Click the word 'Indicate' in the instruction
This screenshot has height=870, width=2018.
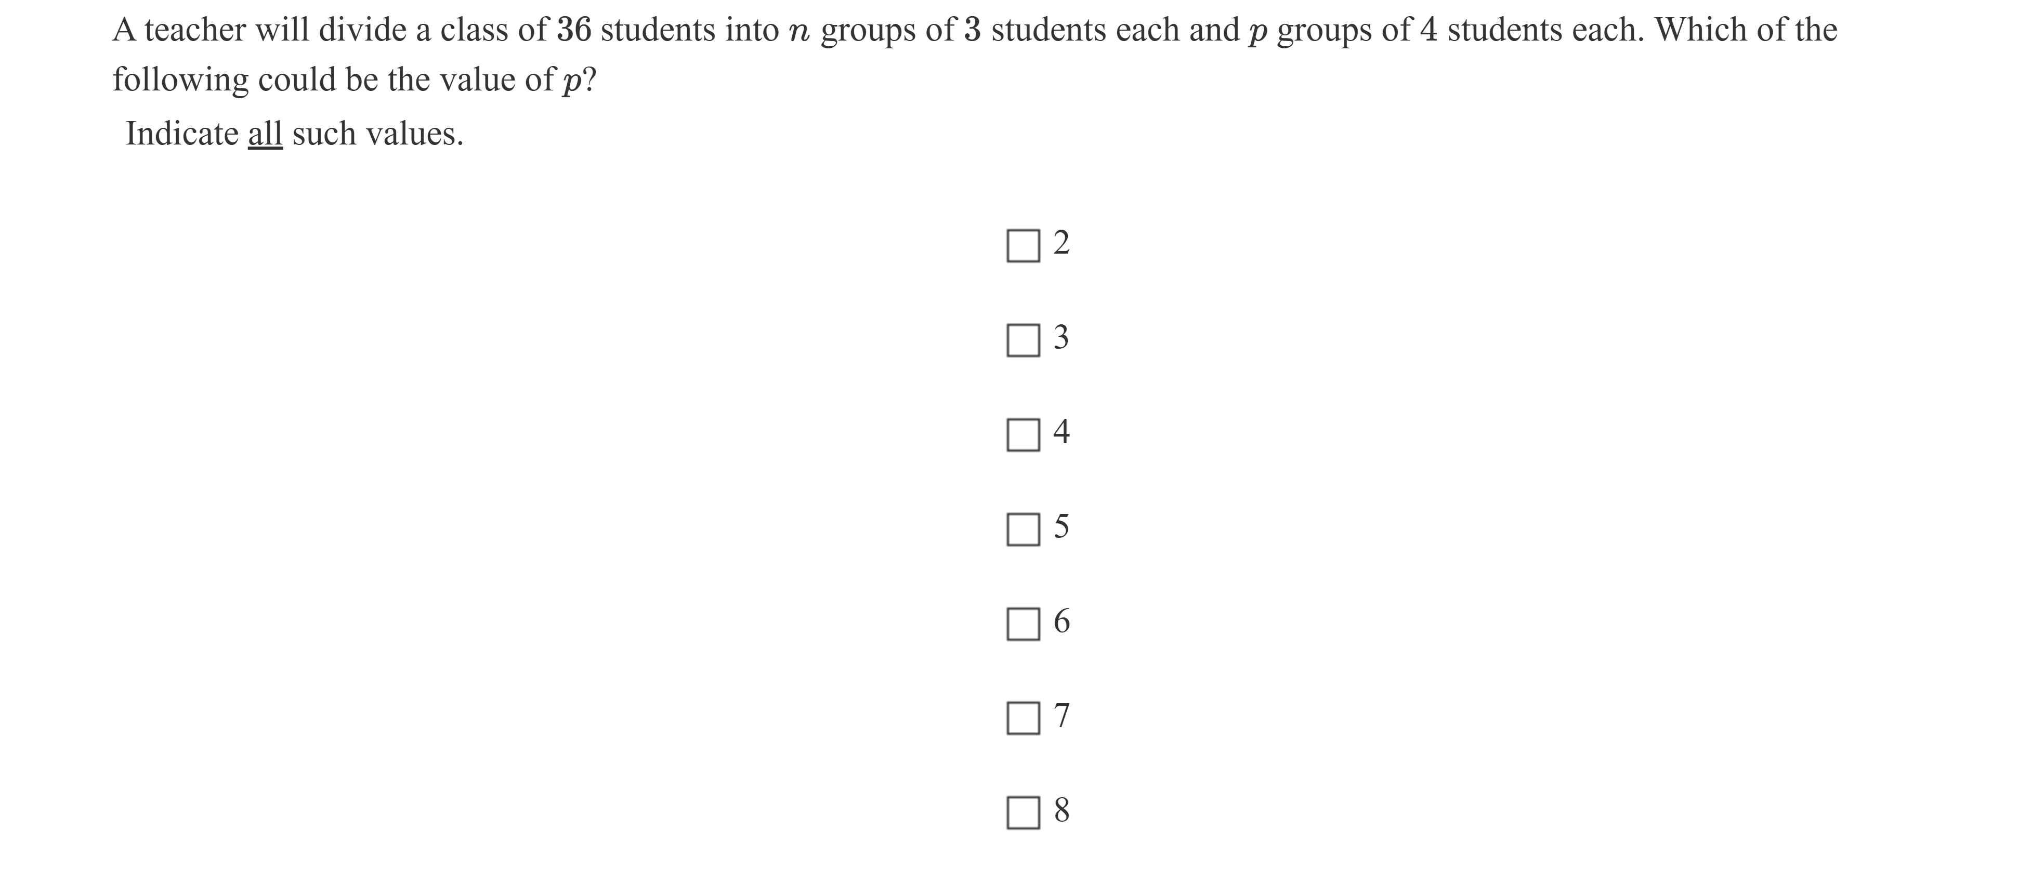click(182, 134)
